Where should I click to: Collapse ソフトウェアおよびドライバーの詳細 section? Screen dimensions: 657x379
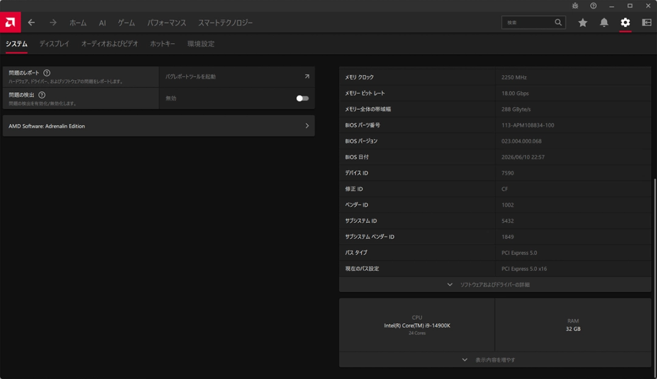click(495, 284)
